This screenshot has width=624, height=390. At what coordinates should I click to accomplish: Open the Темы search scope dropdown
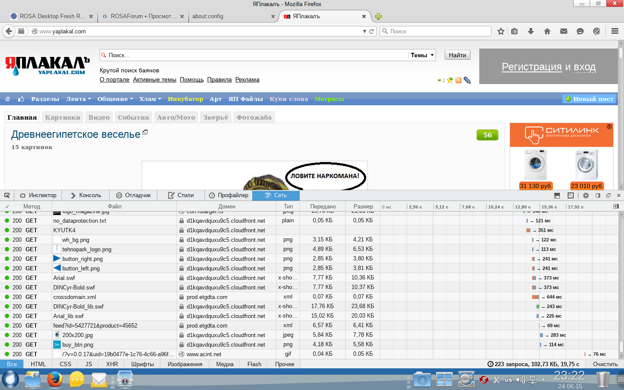coord(422,55)
